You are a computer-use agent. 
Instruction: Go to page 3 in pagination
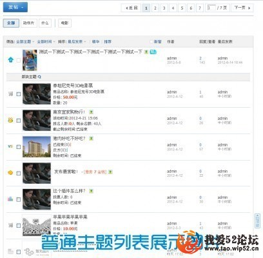[164, 8]
